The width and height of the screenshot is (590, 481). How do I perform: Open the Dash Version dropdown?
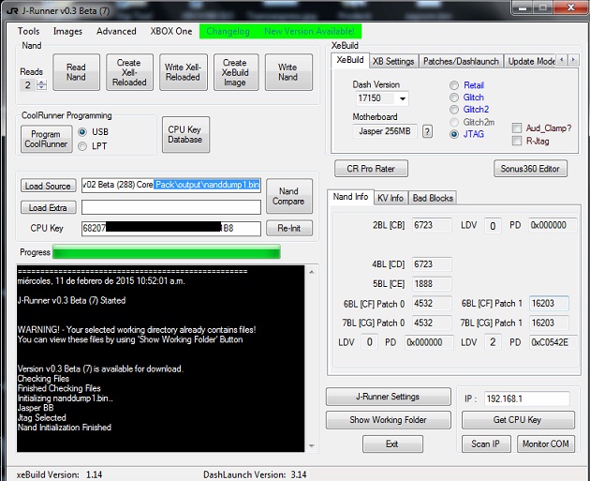(x=403, y=98)
